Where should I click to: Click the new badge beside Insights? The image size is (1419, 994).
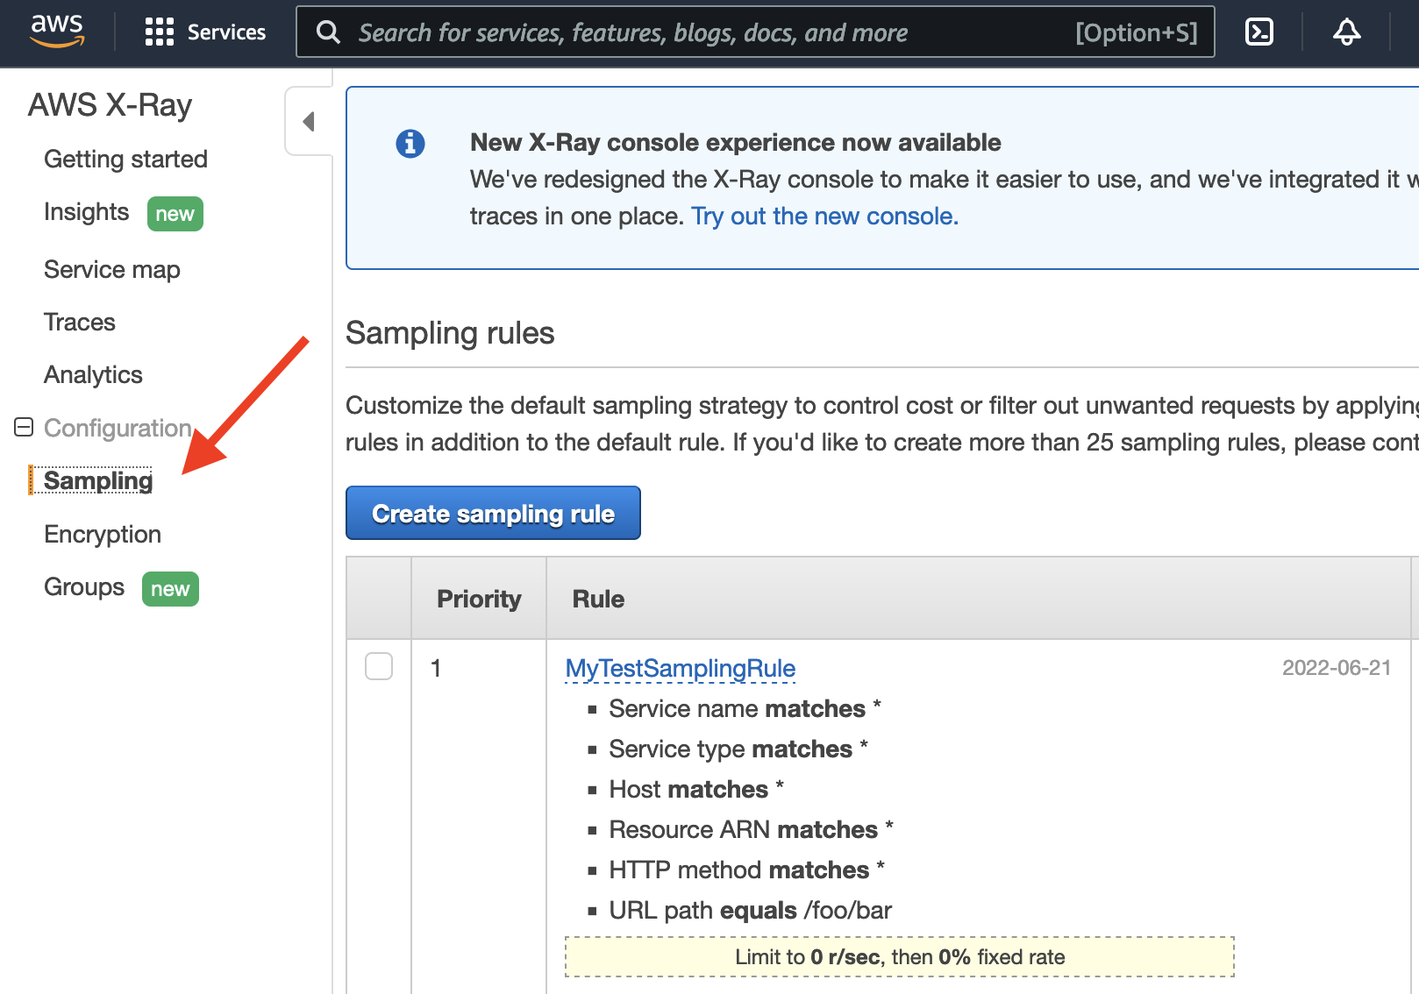tap(175, 214)
